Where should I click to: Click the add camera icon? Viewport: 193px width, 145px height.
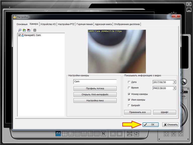24,30
